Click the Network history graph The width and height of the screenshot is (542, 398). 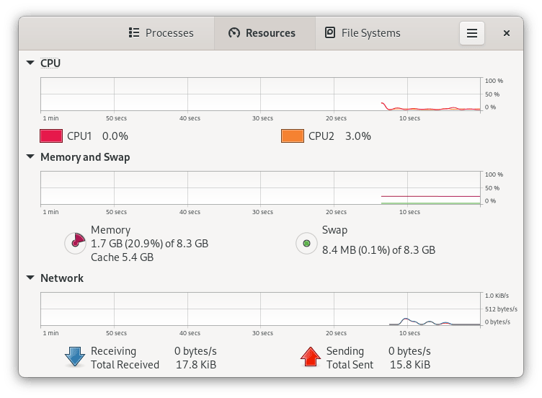260,309
